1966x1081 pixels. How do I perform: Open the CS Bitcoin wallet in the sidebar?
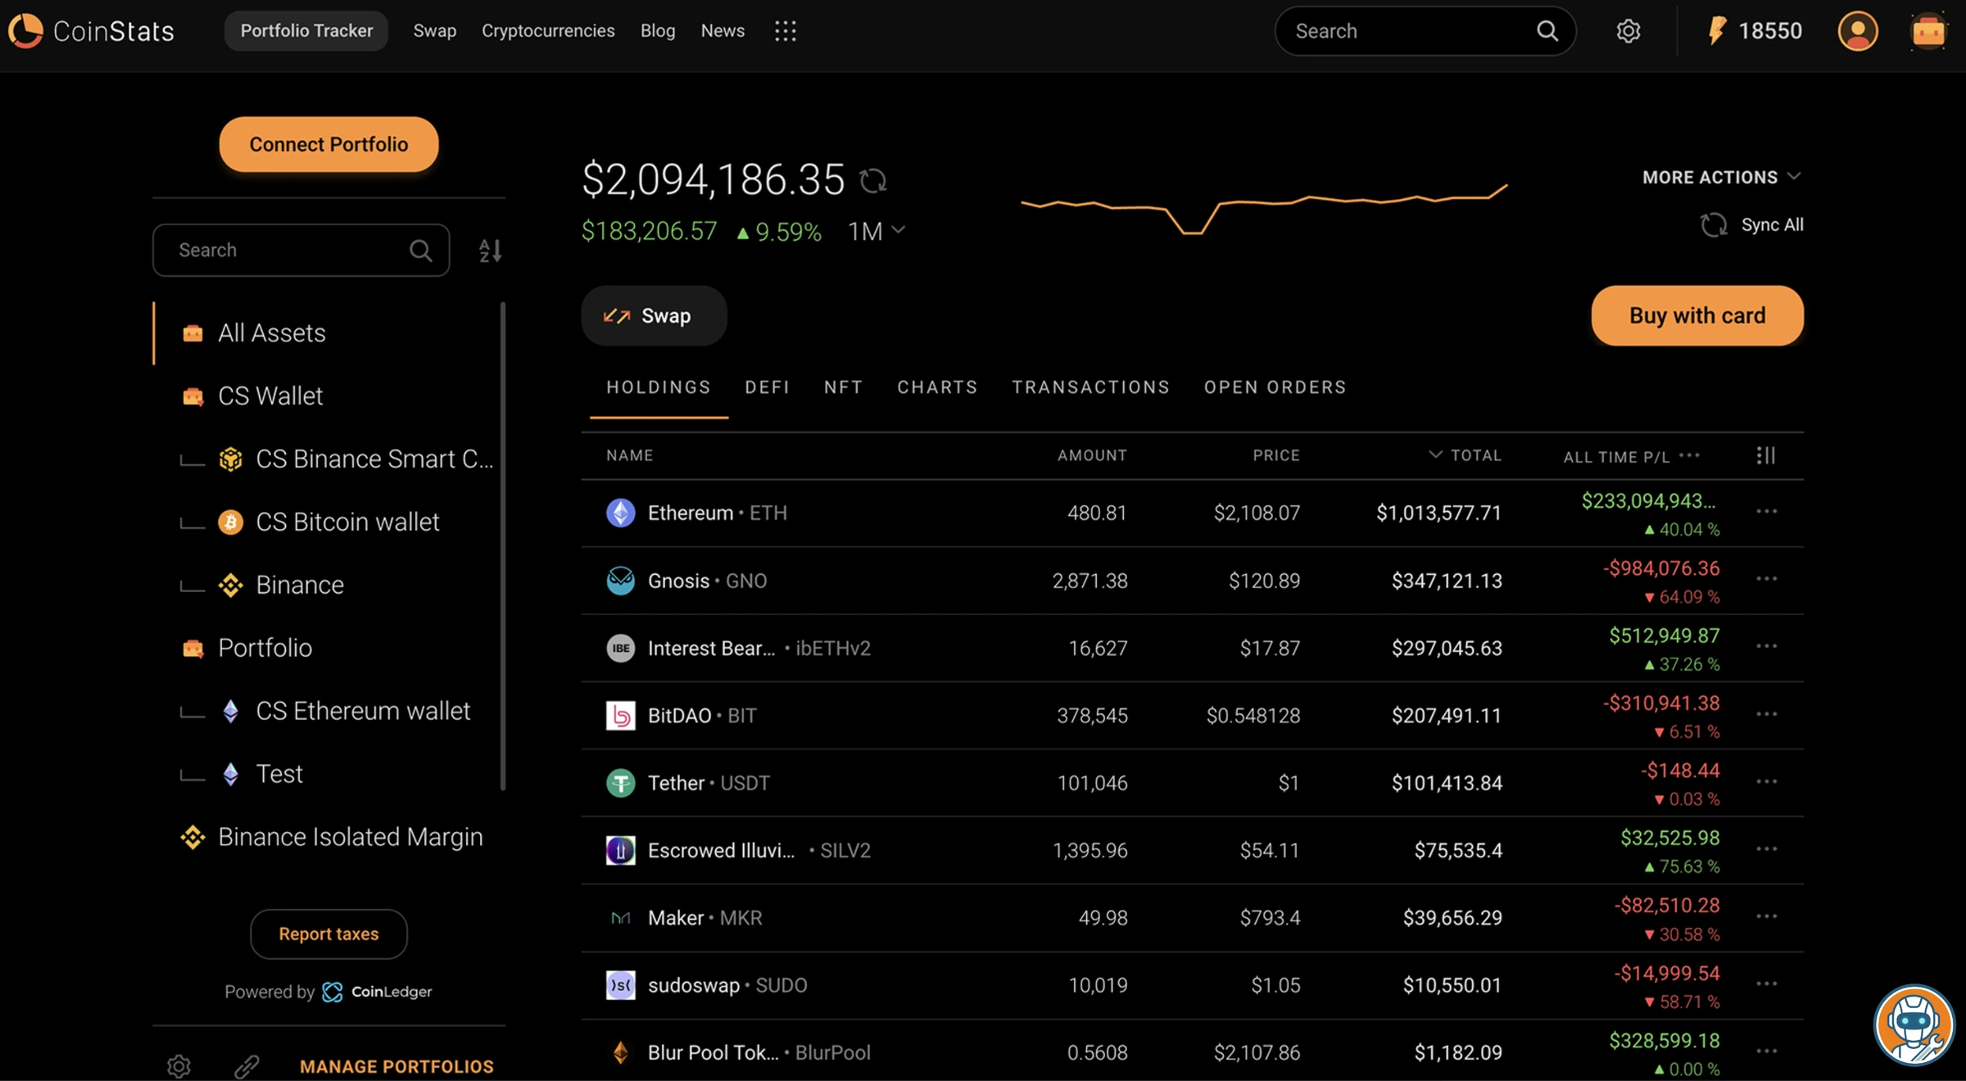click(347, 522)
